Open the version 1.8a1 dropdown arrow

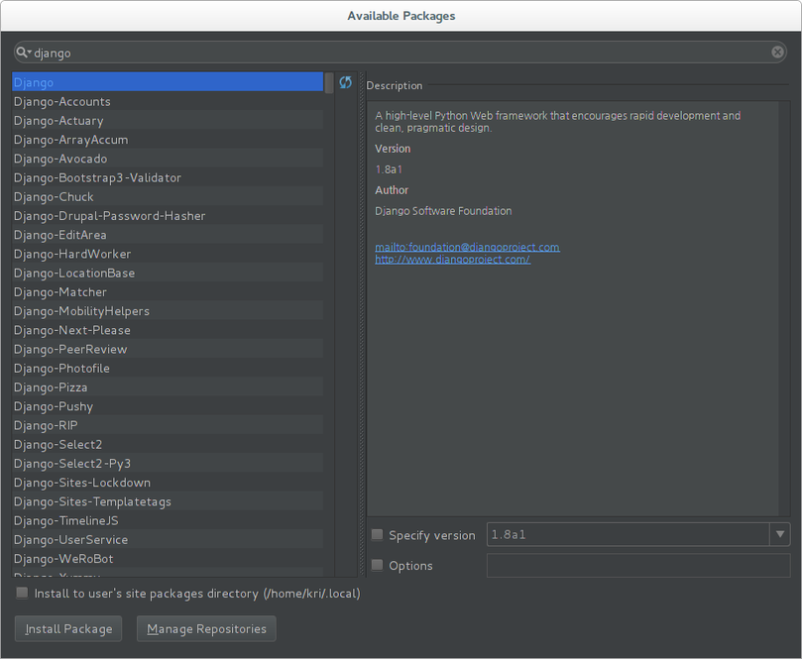pyautogui.click(x=779, y=534)
